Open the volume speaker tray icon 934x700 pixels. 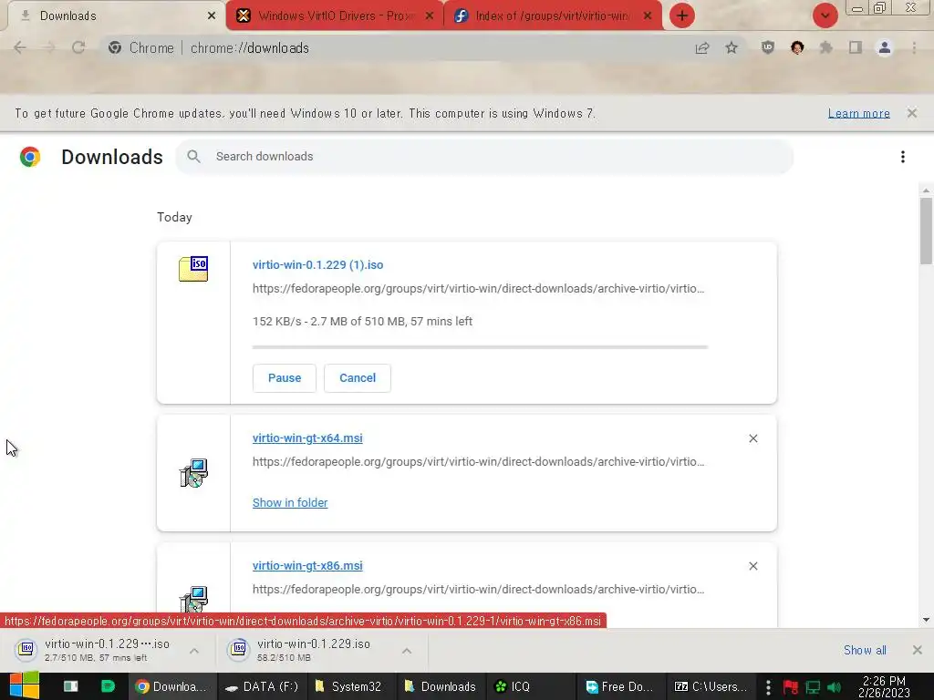[834, 687]
